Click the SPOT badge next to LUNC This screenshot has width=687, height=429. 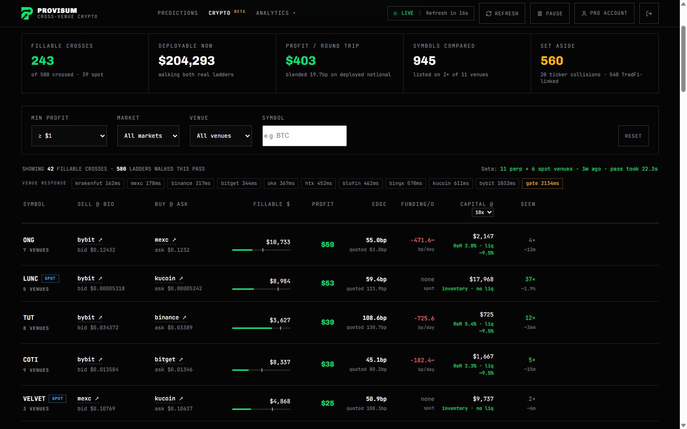[50, 278]
